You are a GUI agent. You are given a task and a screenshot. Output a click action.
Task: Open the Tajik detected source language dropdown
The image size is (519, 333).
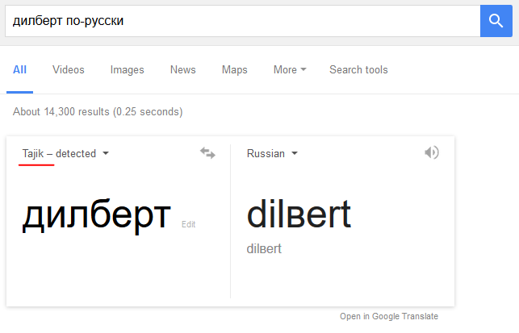click(x=65, y=153)
